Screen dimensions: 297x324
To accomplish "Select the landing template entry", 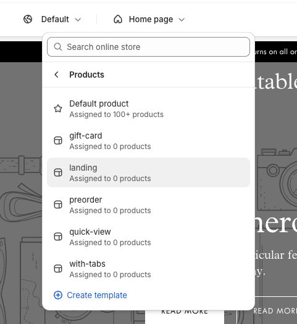I will point(148,172).
